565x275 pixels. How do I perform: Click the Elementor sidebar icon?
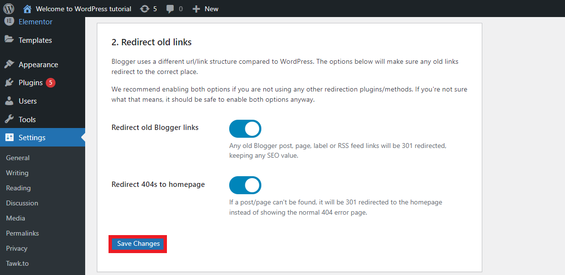[9, 21]
